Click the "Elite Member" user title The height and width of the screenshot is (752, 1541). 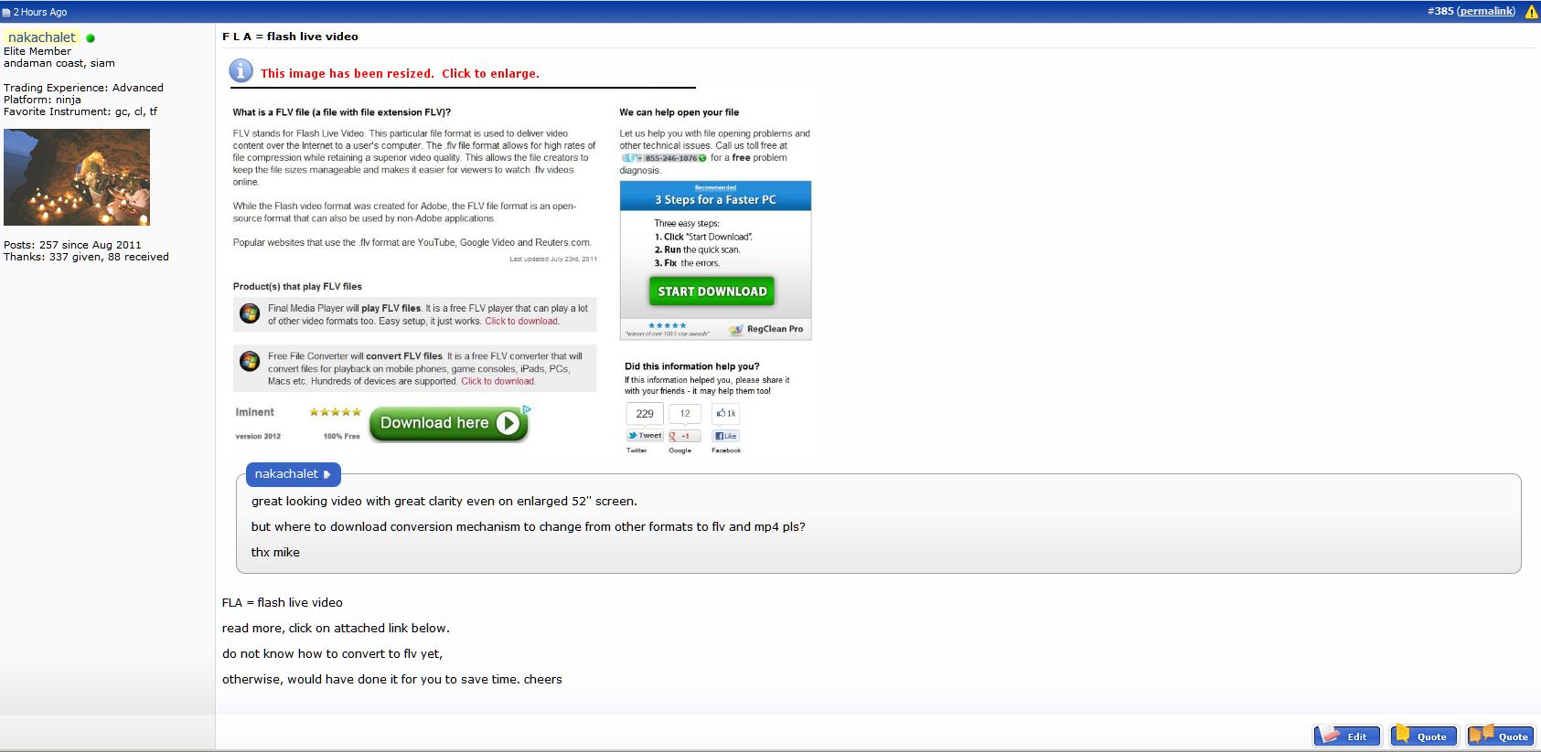(x=37, y=51)
